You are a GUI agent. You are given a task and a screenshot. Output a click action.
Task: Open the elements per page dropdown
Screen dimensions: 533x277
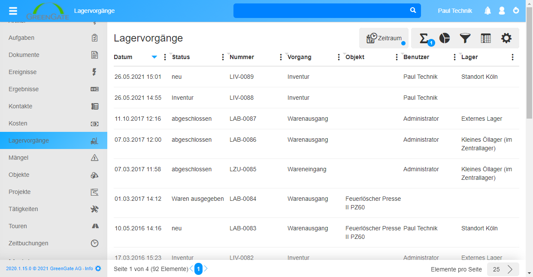tap(503, 269)
